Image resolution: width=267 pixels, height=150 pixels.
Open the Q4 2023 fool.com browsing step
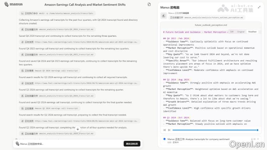(x=78, y=42)
